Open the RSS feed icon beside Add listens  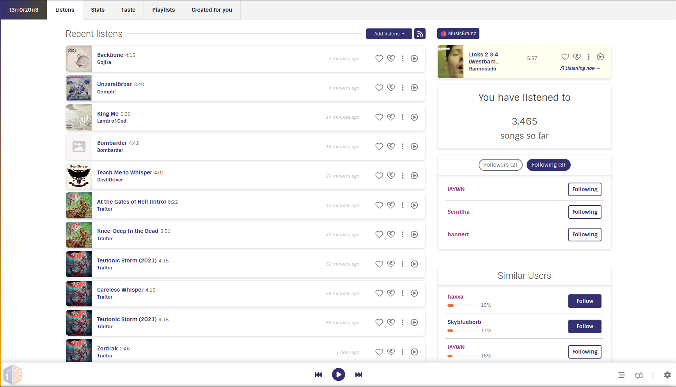coord(420,34)
